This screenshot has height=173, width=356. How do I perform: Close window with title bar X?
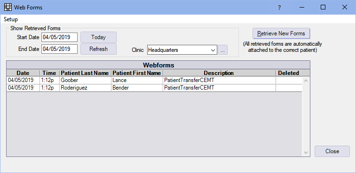point(344,7)
